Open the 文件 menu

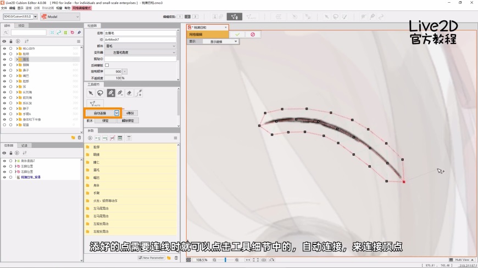click(x=4, y=8)
